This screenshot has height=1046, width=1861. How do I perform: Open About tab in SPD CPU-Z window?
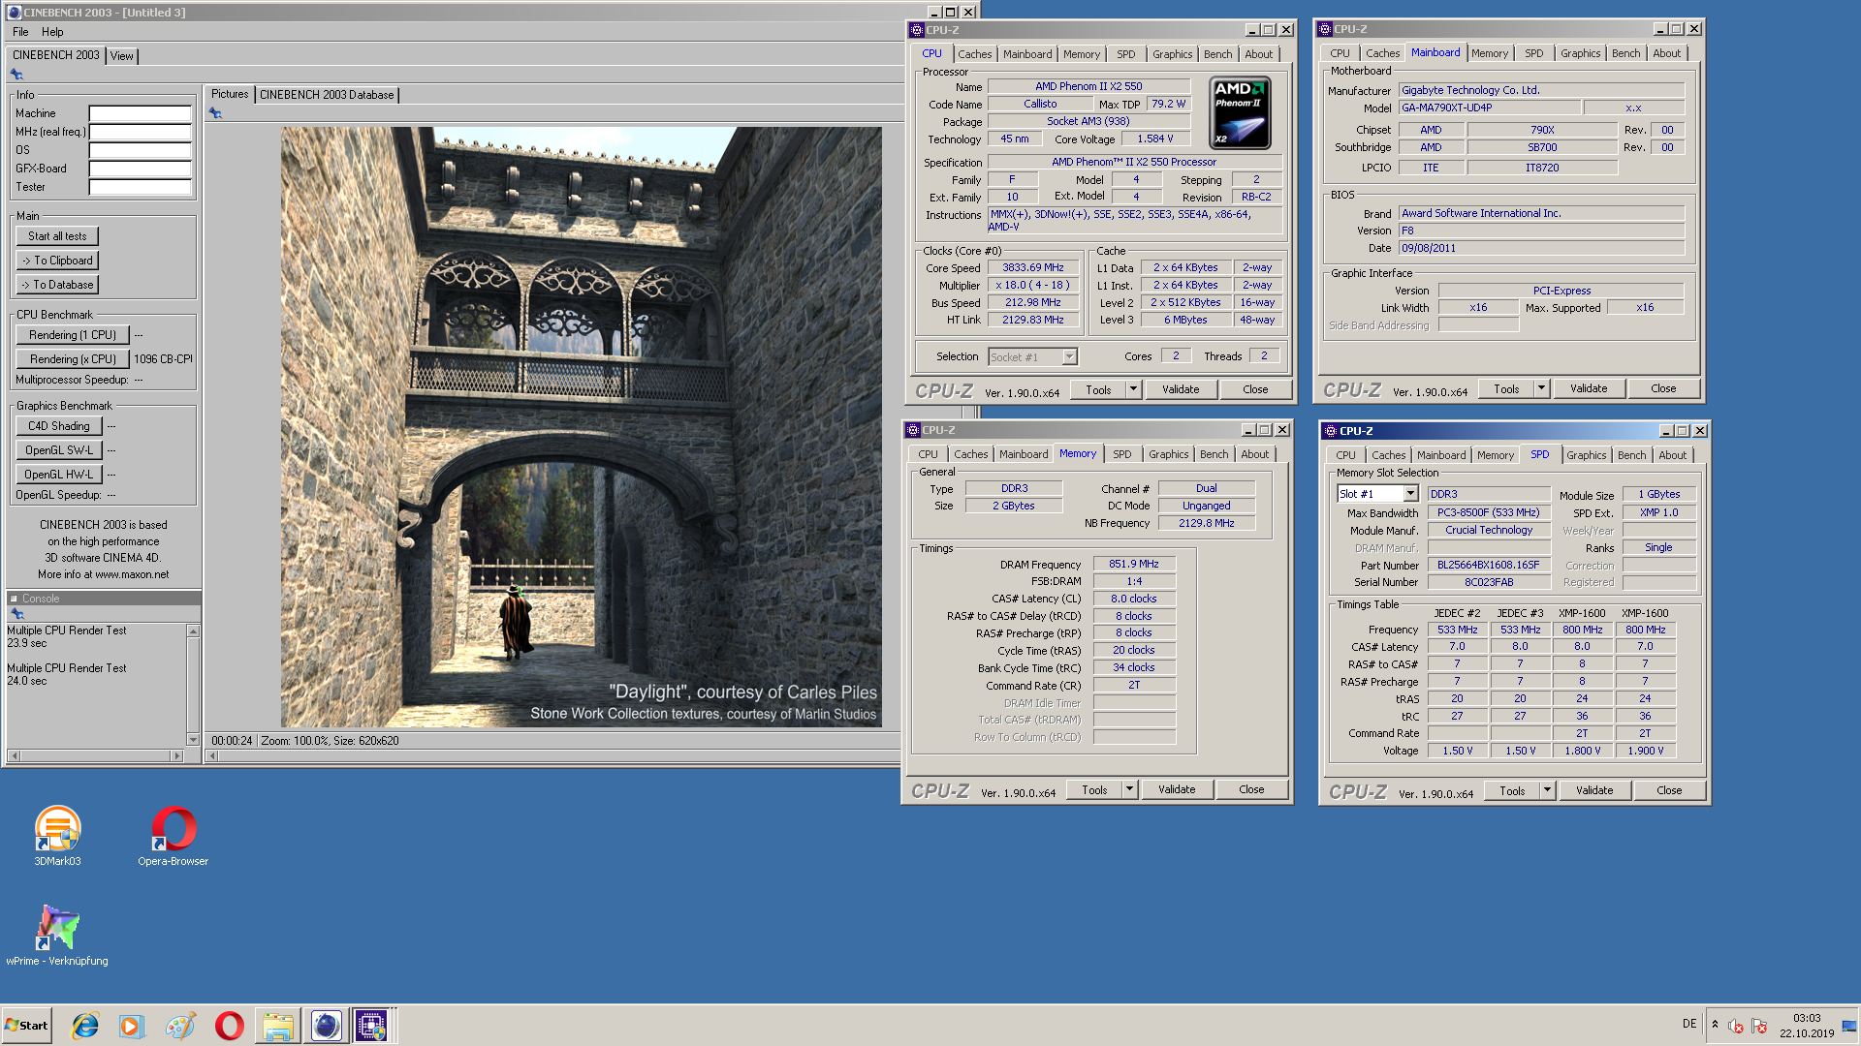1672,455
